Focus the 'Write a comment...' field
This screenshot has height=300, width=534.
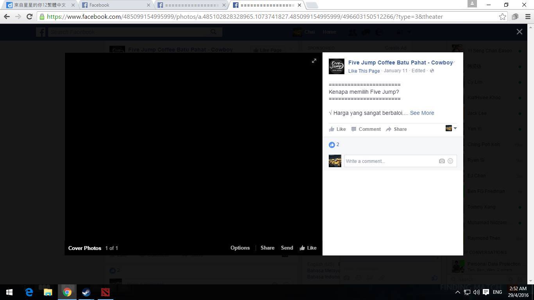pyautogui.click(x=391, y=161)
